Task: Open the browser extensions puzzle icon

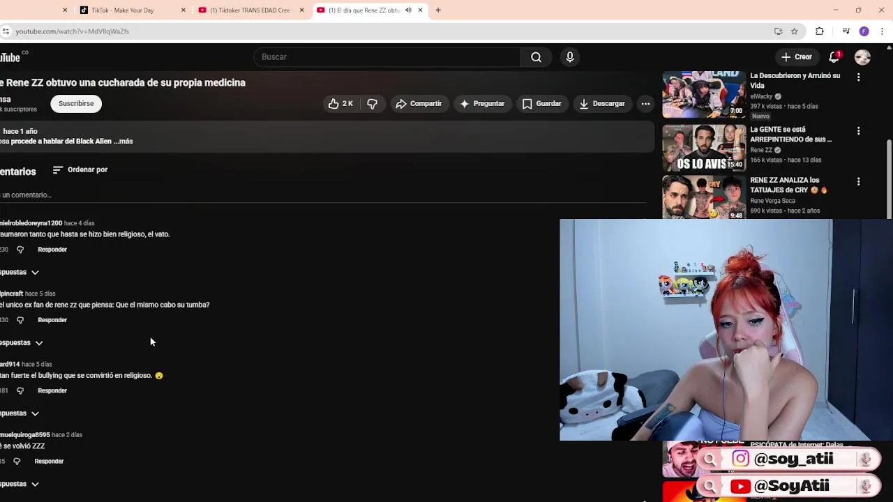Action: click(x=820, y=31)
